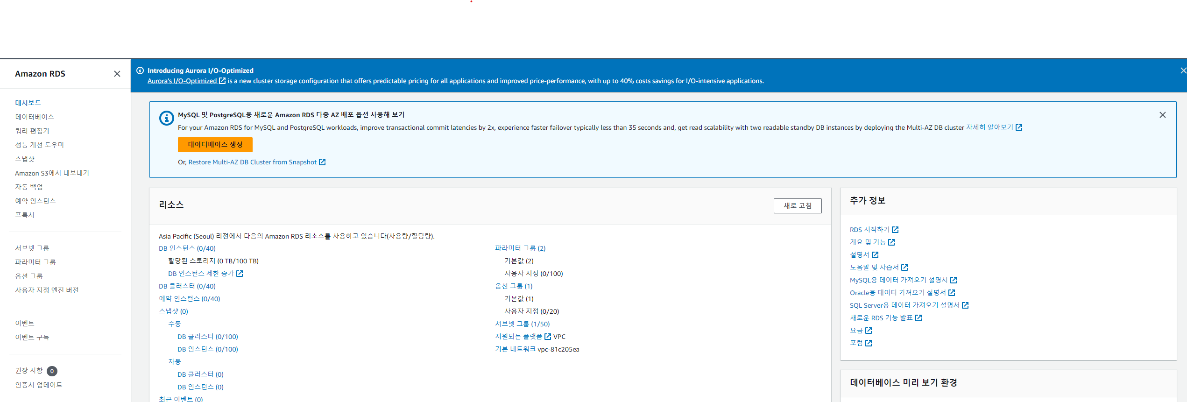Click the 0 badge next to 권장 사항
Viewport: 1187px width, 402px height.
point(52,371)
